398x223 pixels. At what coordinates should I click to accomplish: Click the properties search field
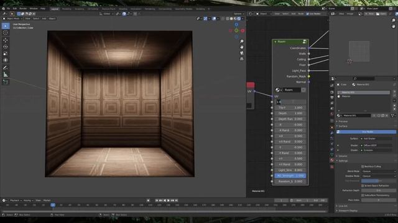click(364, 79)
